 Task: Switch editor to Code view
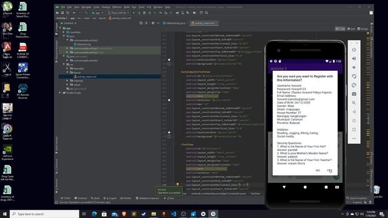[340, 28]
